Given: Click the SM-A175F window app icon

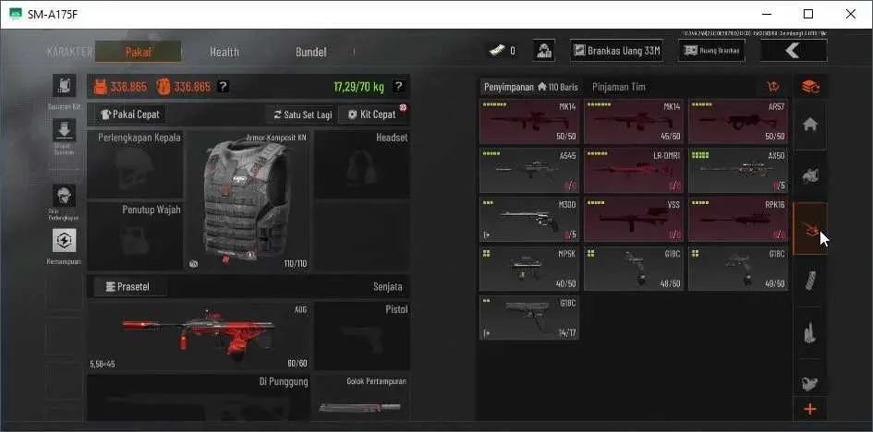Looking at the screenshot, I should pyautogui.click(x=16, y=14).
